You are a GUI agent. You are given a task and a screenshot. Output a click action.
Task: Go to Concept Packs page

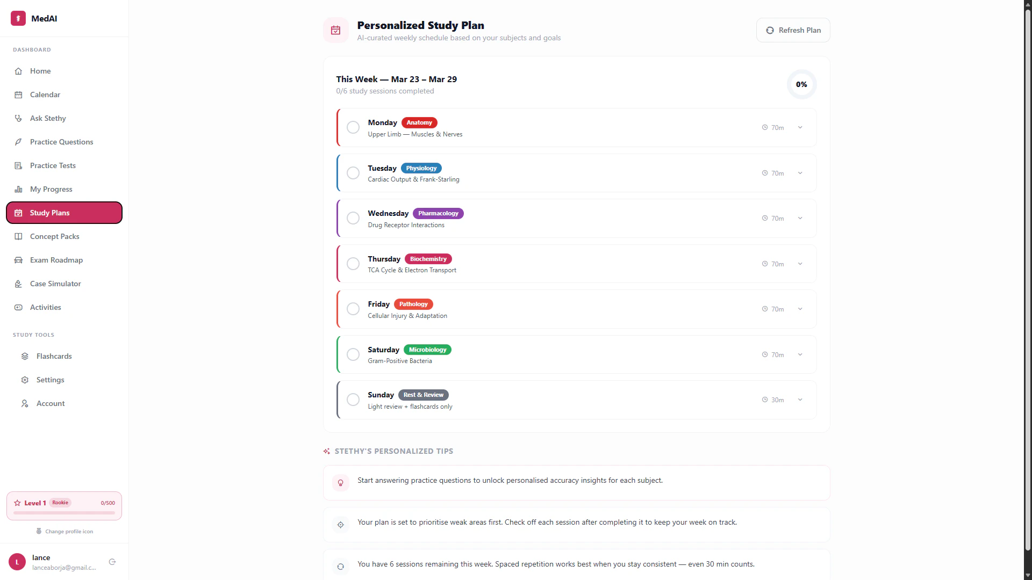[x=54, y=236]
